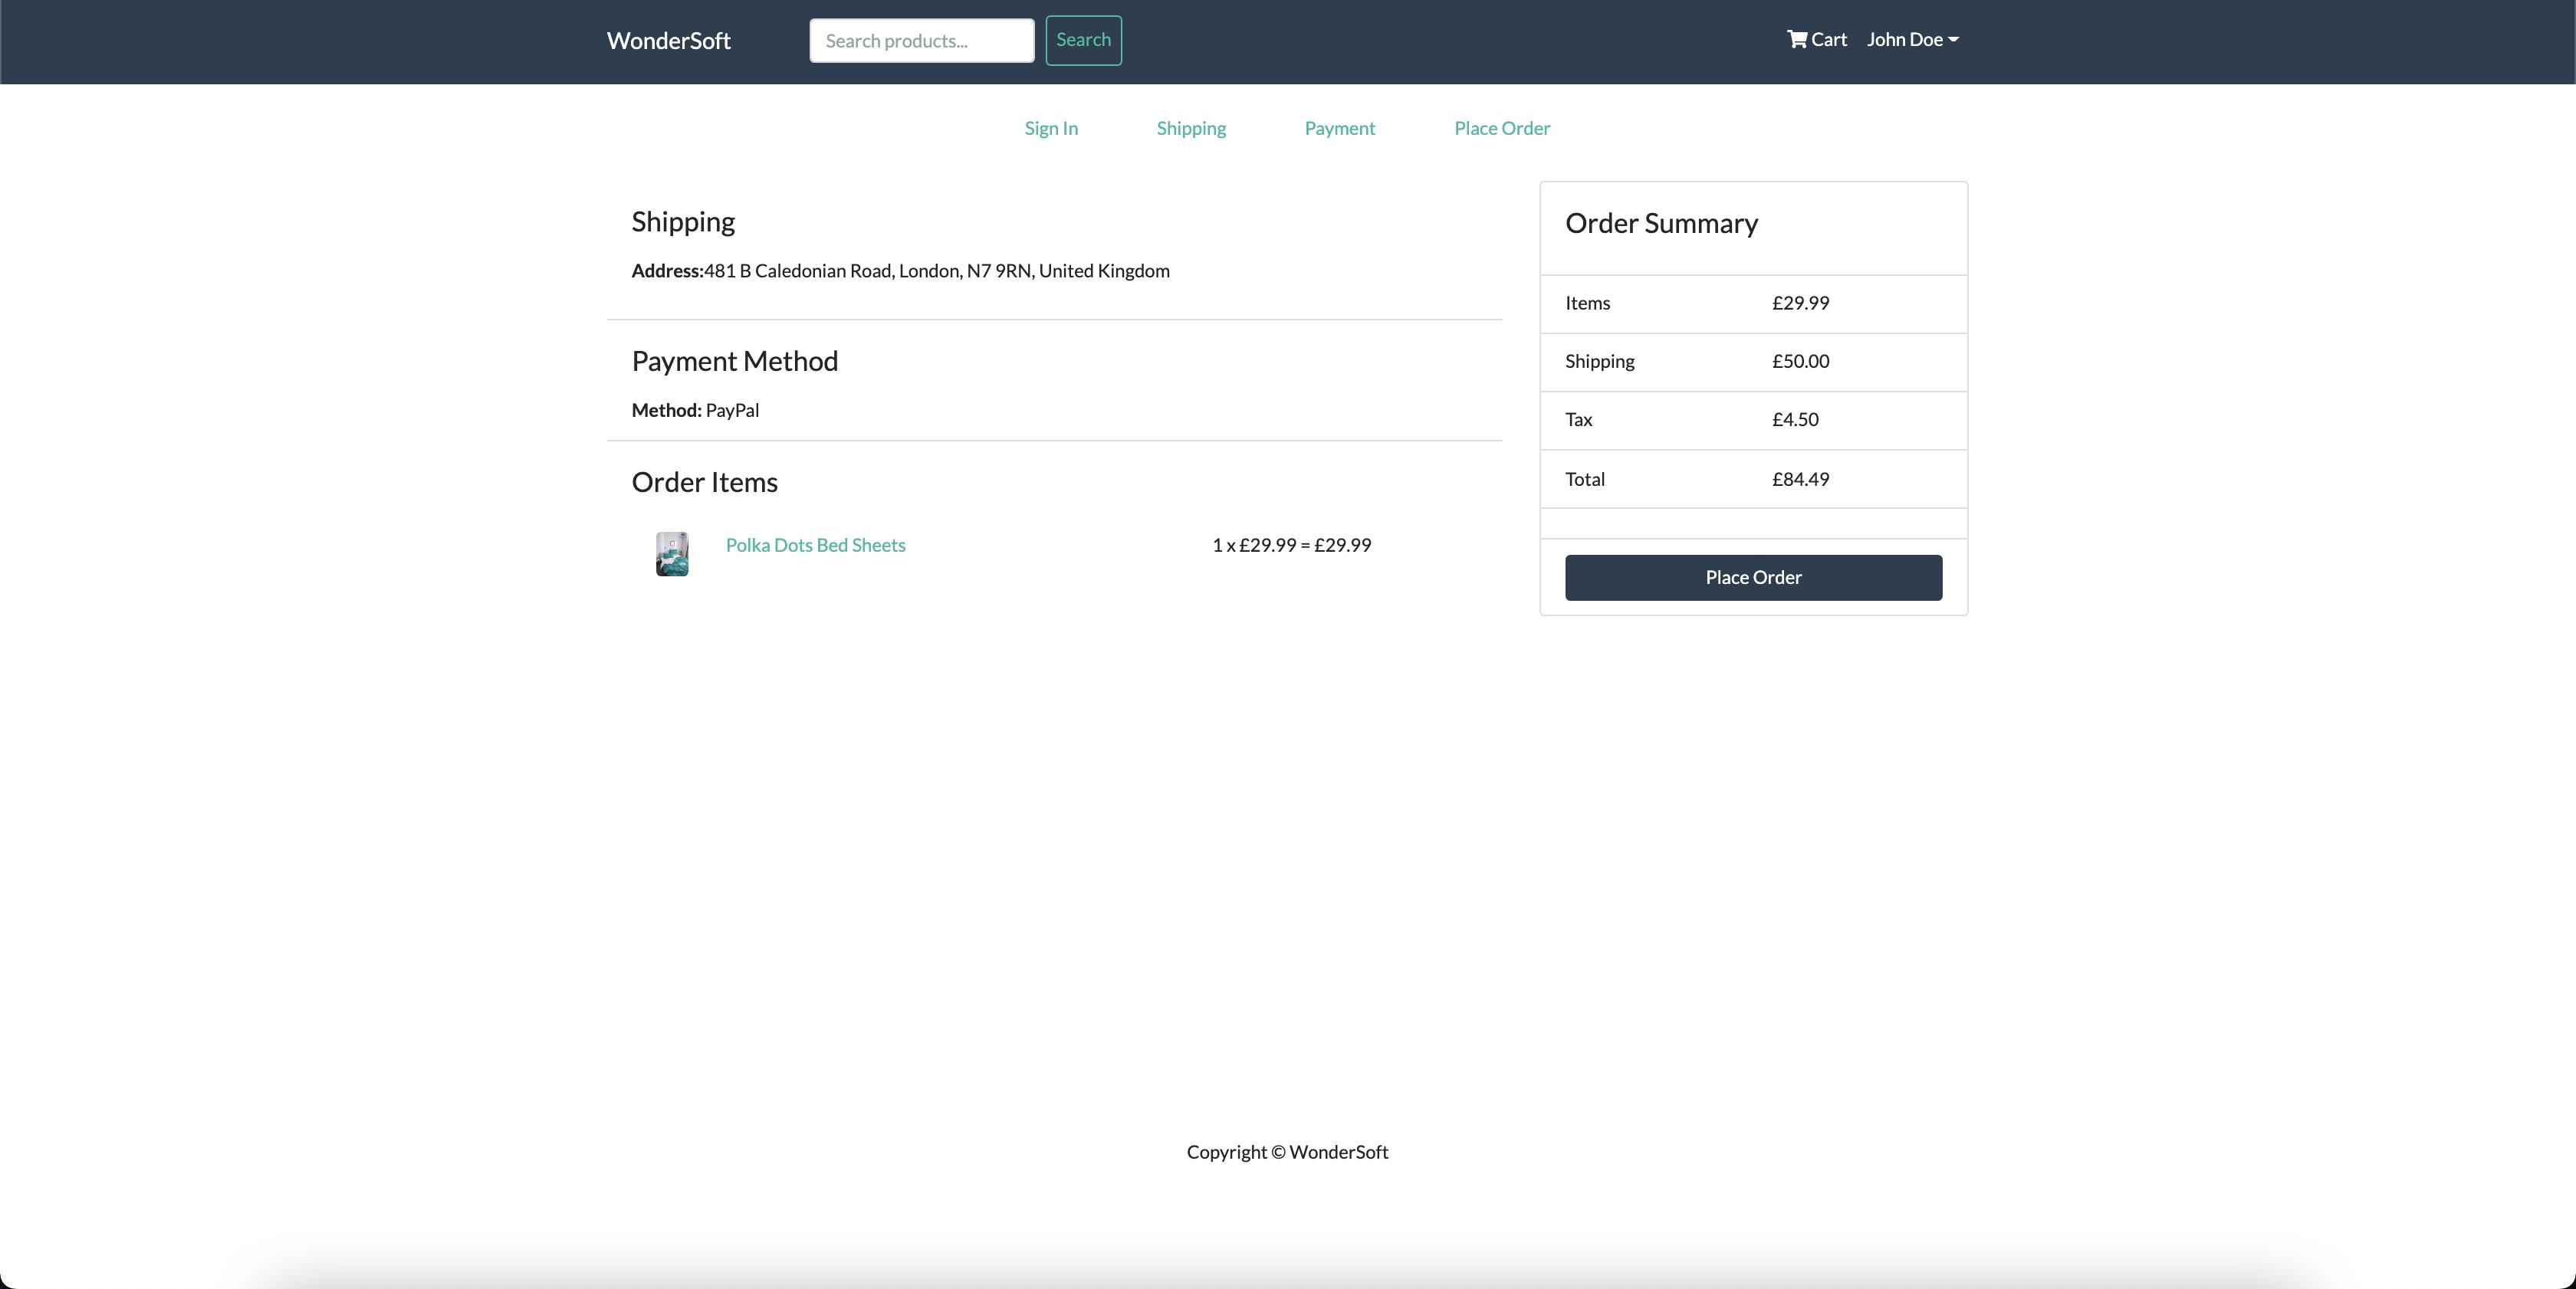This screenshot has width=2576, height=1289.
Task: Go to the Shipping checkout step
Action: 1190,128
